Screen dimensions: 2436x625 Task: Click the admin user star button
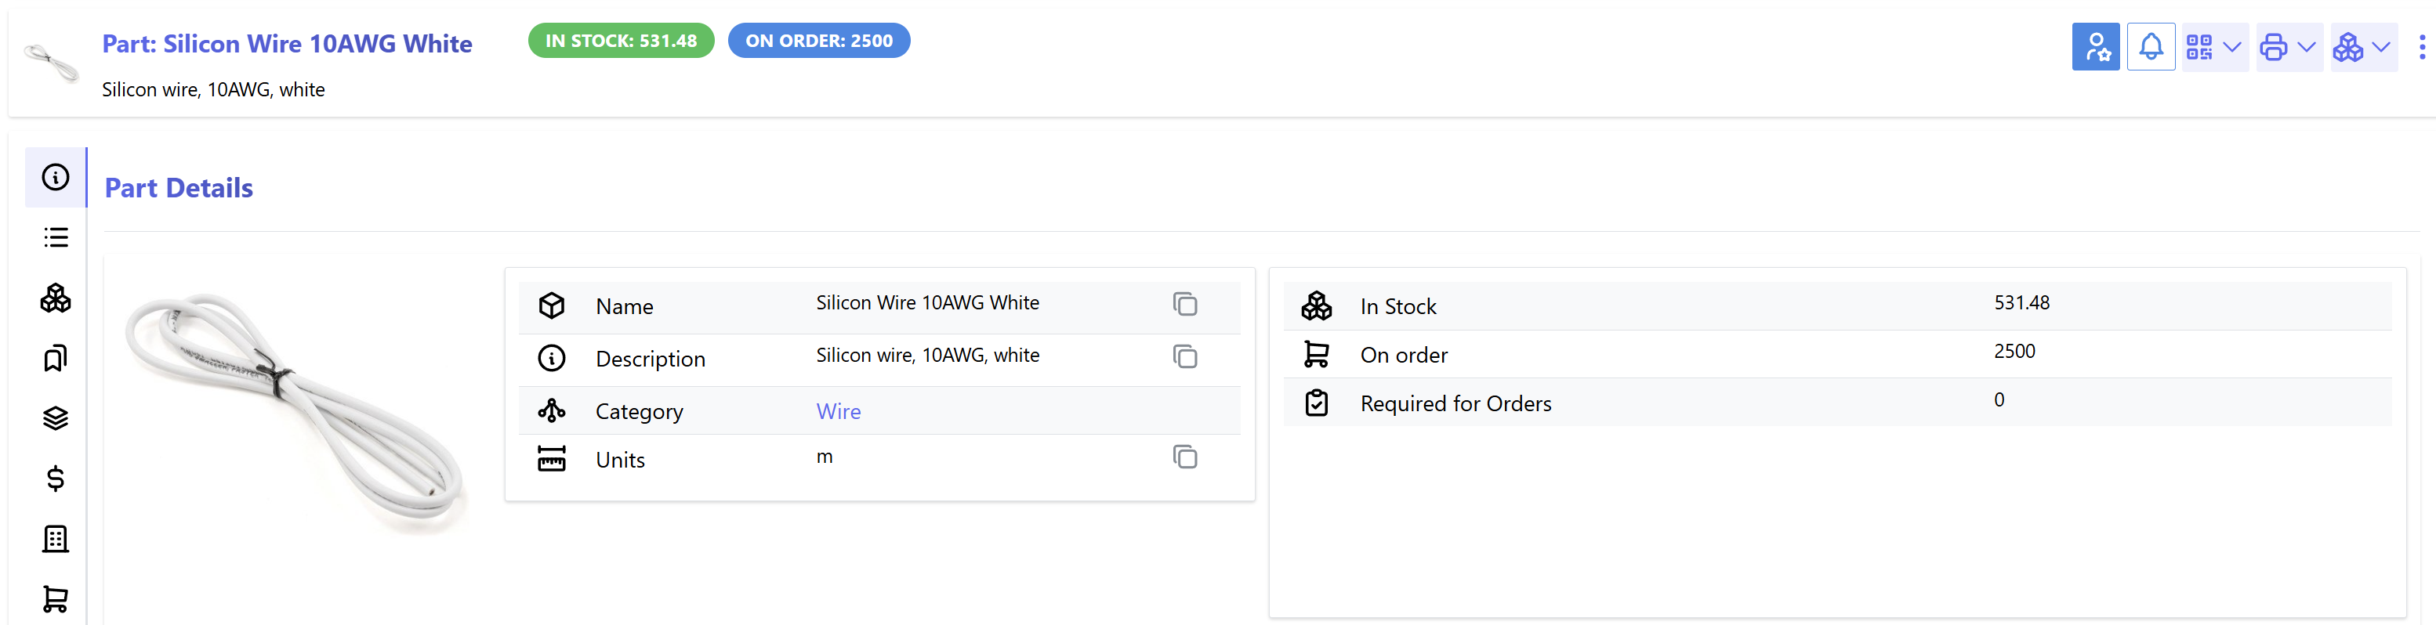(2094, 46)
